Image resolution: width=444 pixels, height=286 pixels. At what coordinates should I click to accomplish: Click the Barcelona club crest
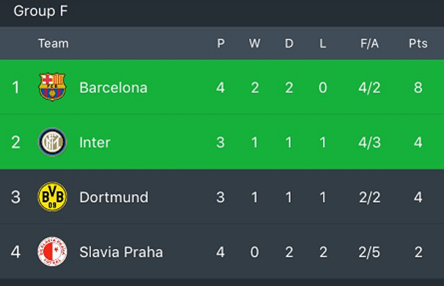click(52, 87)
